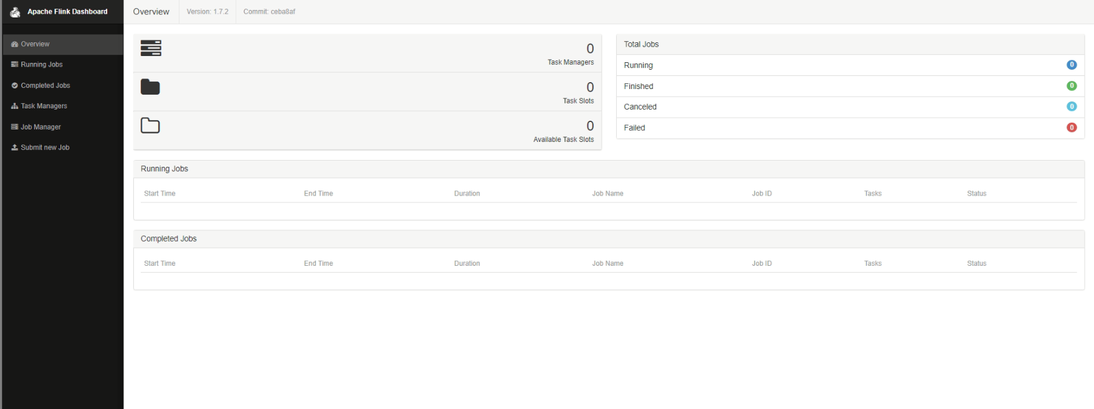Click Job ID column in Running Jobs
1094x409 pixels.
coord(761,194)
